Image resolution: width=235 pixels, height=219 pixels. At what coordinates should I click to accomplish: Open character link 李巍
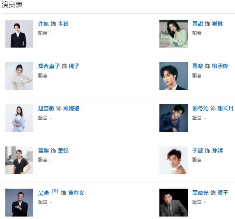pyautogui.click(x=63, y=24)
